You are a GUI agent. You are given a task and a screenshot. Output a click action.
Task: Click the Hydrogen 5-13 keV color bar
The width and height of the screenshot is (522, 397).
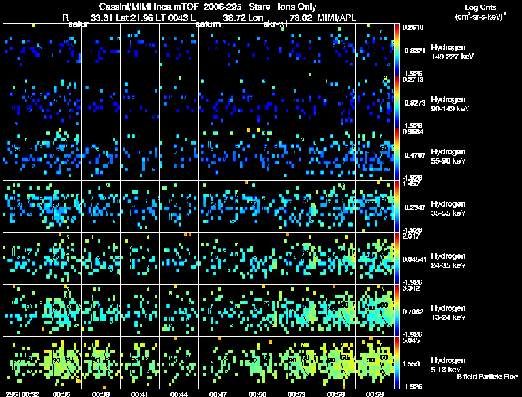(x=398, y=362)
